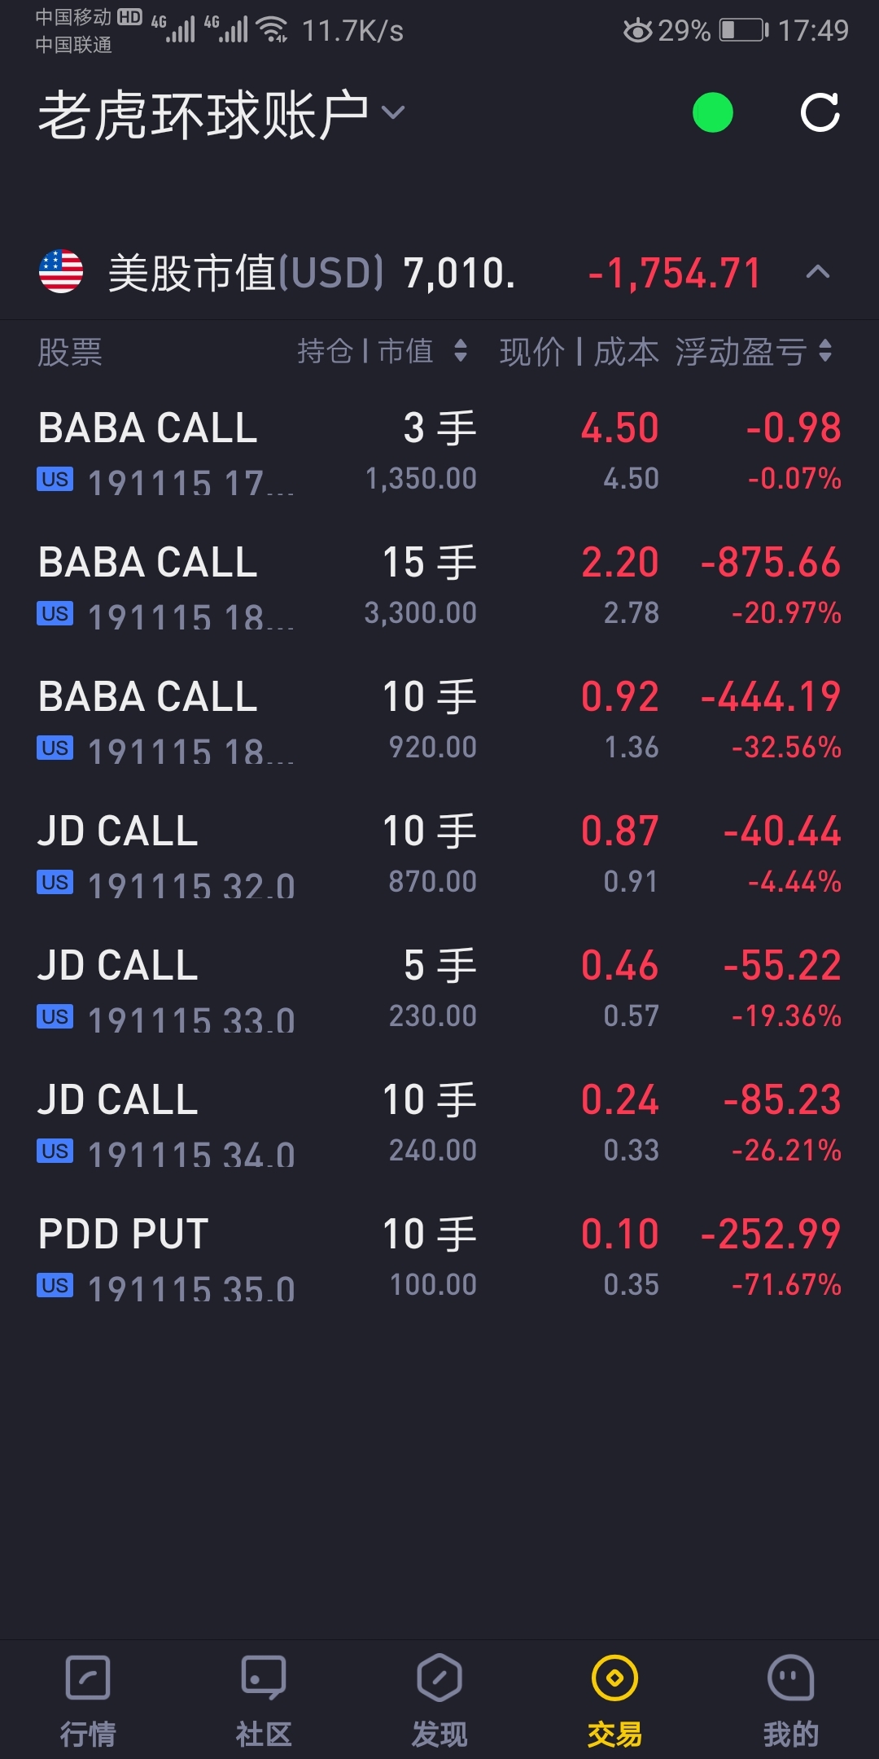879x1759 pixels.
Task: Open the 行情 market tab icon
Action: (88, 1678)
